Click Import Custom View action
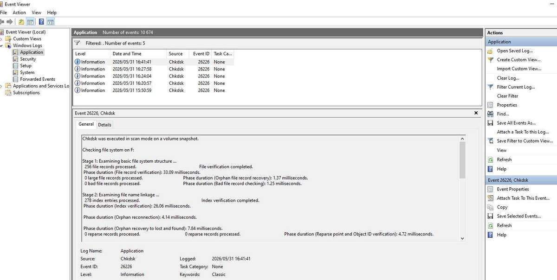Screen dimensions: 557x280 tap(519, 69)
